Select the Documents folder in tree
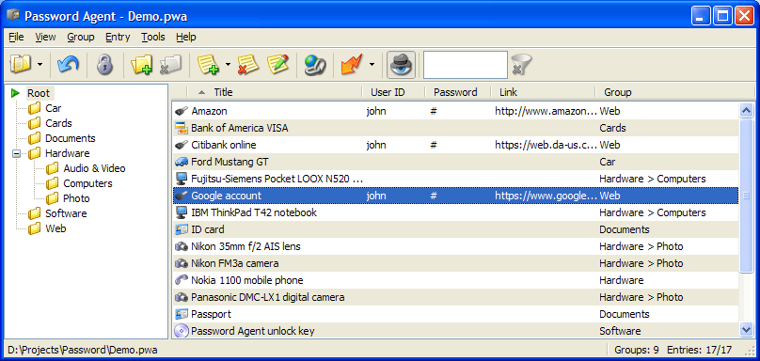760x361 pixels. click(71, 138)
